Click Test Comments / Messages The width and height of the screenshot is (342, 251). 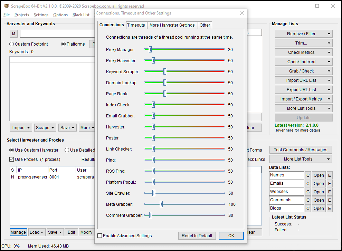[x=300, y=149]
